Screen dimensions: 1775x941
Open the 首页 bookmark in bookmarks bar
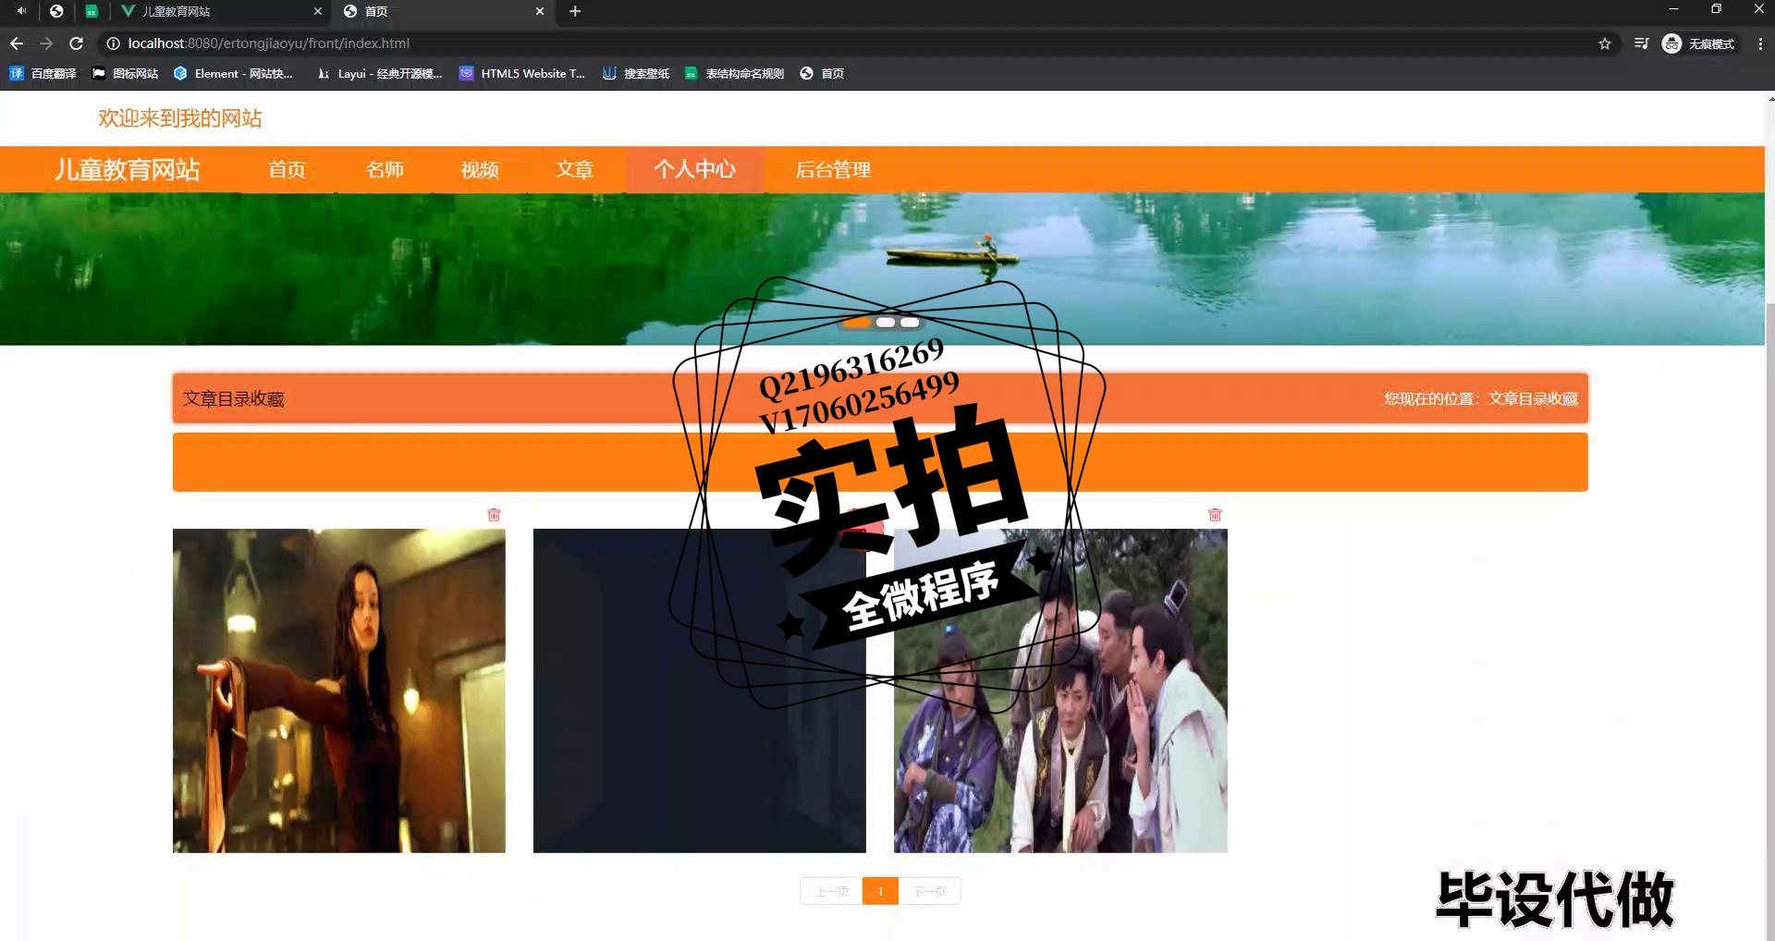[x=822, y=73]
